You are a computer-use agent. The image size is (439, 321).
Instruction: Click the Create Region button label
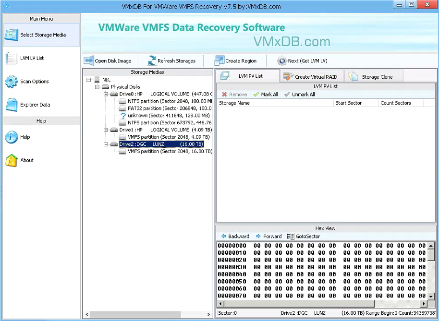pyautogui.click(x=241, y=61)
